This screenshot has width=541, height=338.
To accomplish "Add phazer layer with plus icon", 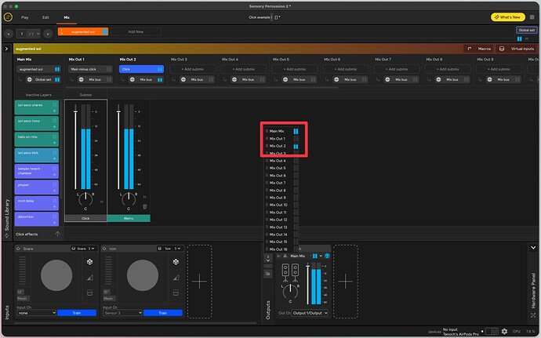I will 55,191.
